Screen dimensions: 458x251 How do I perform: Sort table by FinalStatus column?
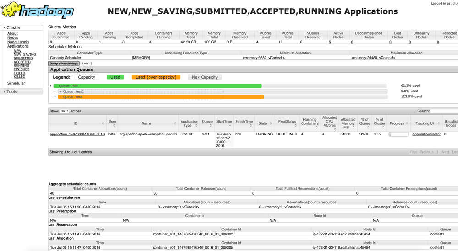(287, 123)
